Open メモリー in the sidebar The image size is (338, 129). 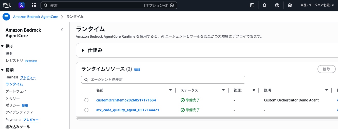[13, 98]
